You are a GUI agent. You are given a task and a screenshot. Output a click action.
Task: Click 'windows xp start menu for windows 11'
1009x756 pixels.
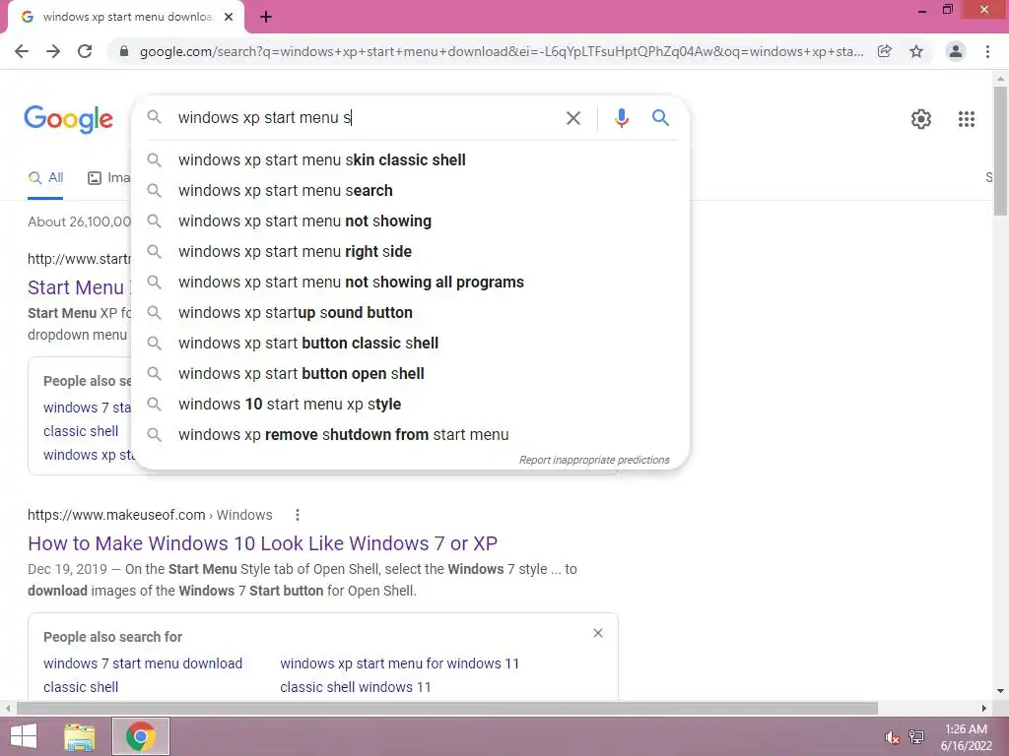tap(400, 663)
